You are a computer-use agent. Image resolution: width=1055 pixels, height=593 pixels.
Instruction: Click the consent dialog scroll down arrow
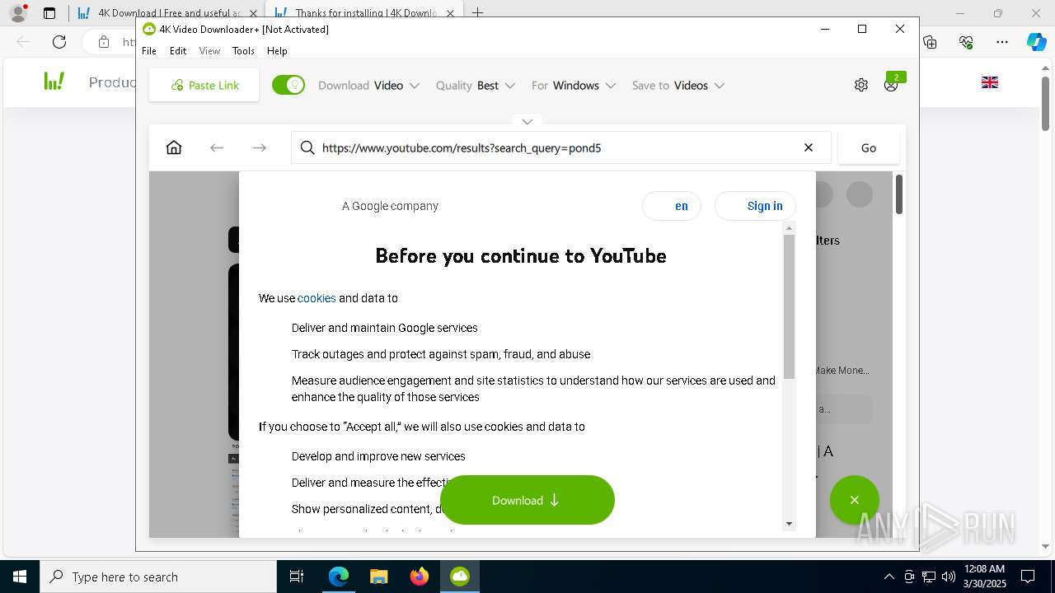click(790, 523)
